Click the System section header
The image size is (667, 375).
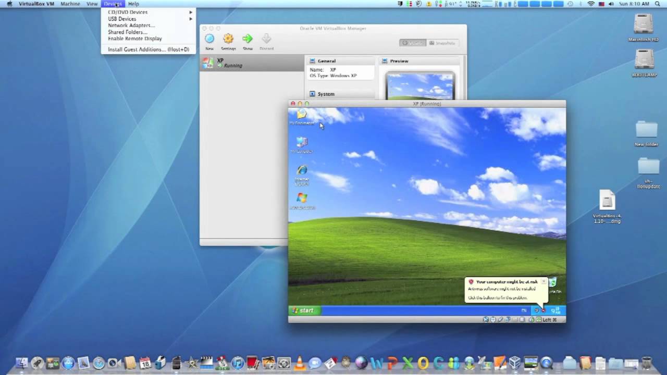click(341, 94)
